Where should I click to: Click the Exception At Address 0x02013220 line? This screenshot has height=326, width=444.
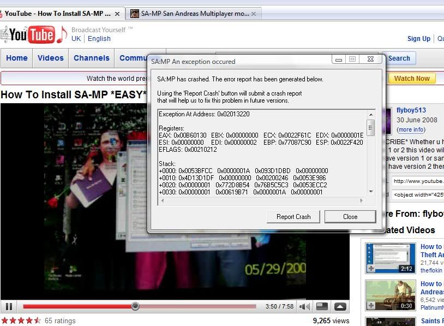click(204, 114)
